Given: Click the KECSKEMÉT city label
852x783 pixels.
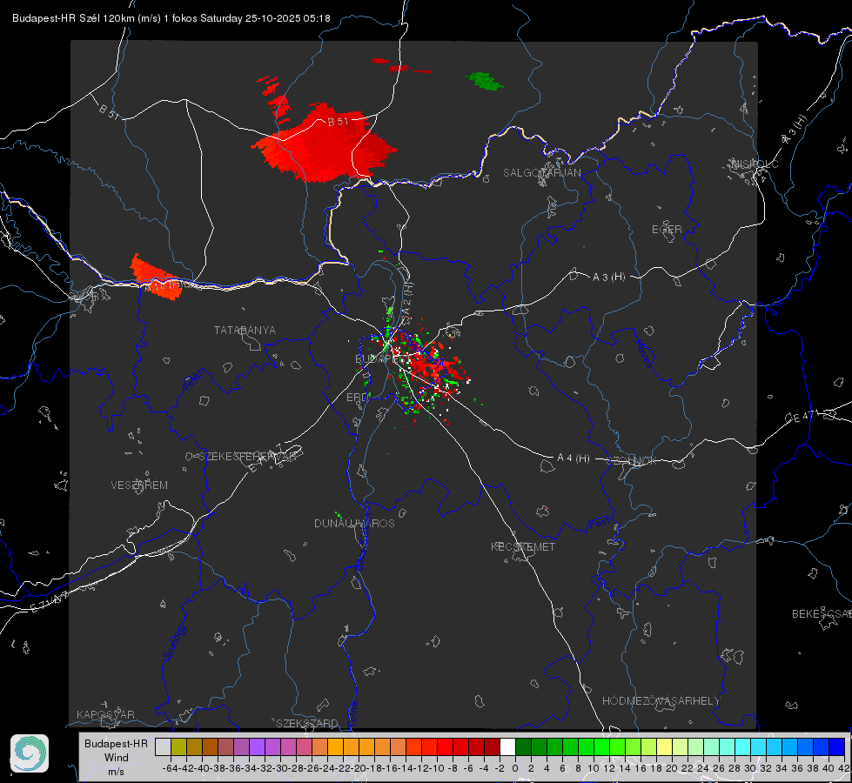Looking at the screenshot, I should [523, 546].
